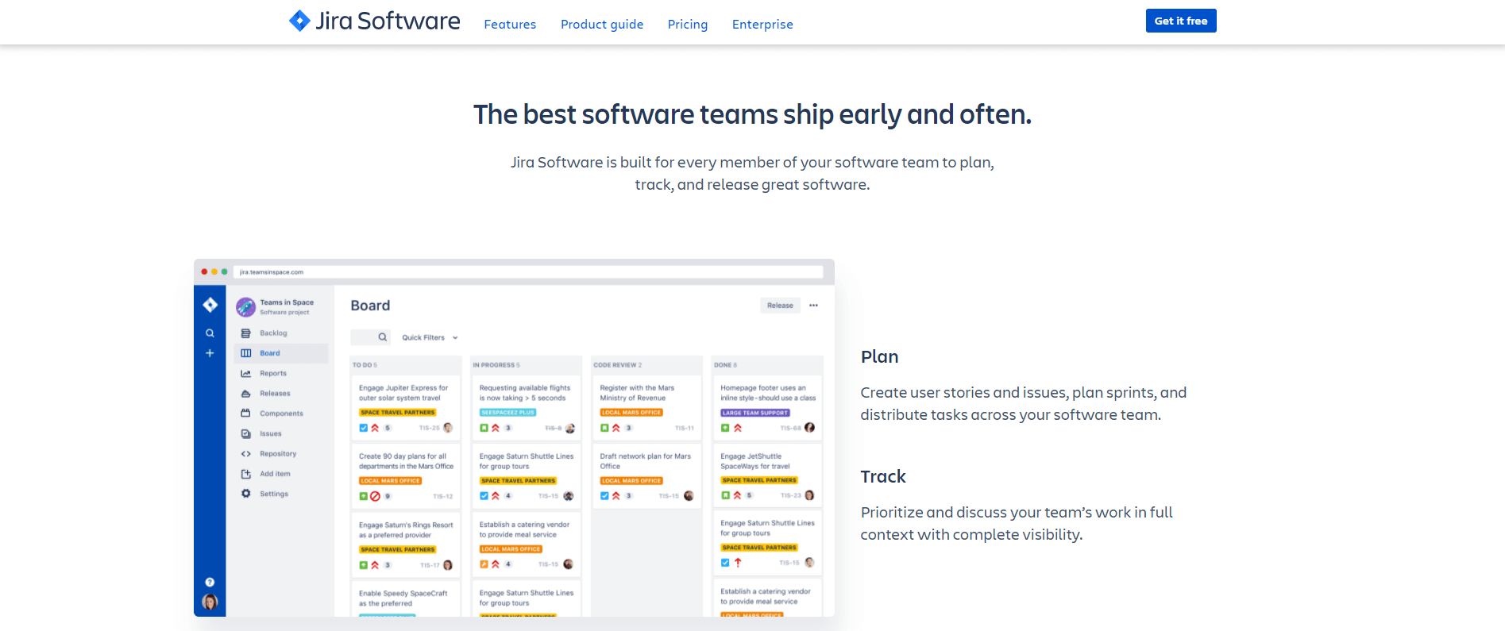Open the card 'Engage JetShuttle SpaceWays for travel'
Viewport: 1505px width, 631px height.
point(768,476)
